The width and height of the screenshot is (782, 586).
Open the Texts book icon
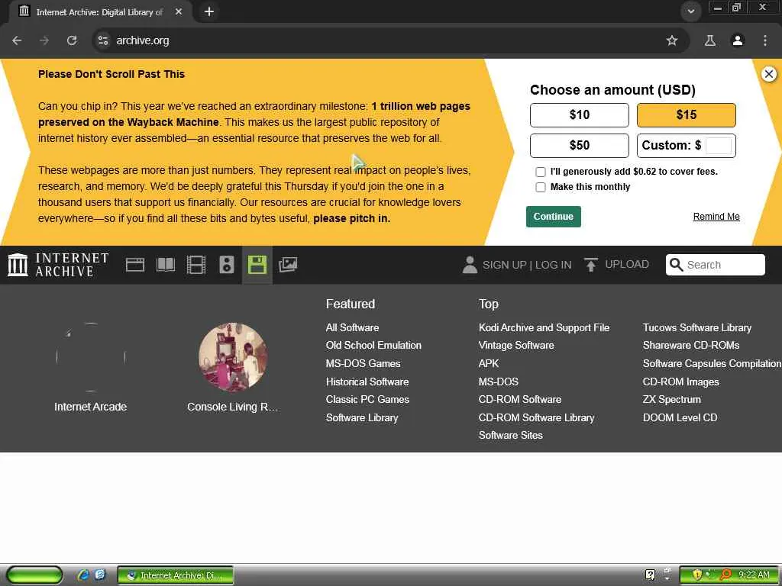point(166,265)
